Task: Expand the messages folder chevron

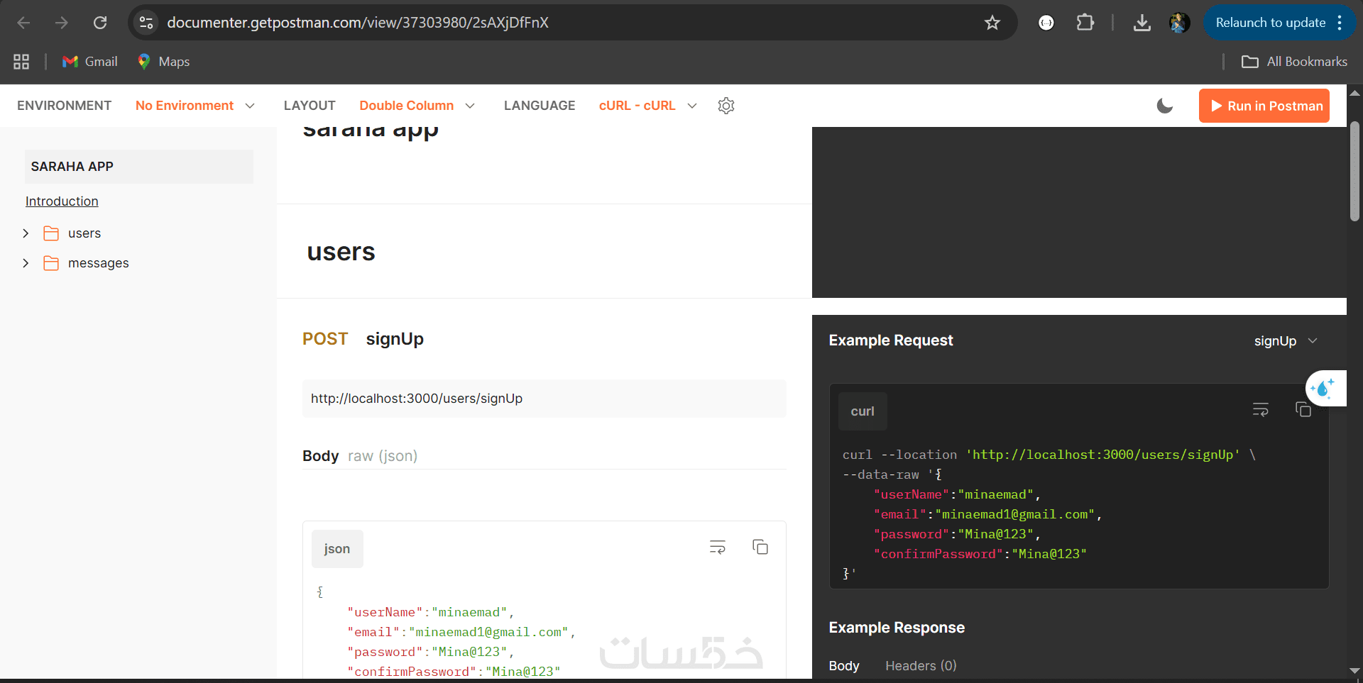Action: 26,263
